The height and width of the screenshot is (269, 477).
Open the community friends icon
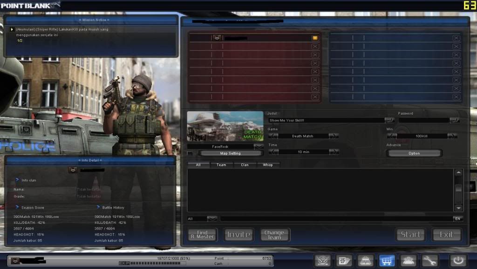pos(408,261)
